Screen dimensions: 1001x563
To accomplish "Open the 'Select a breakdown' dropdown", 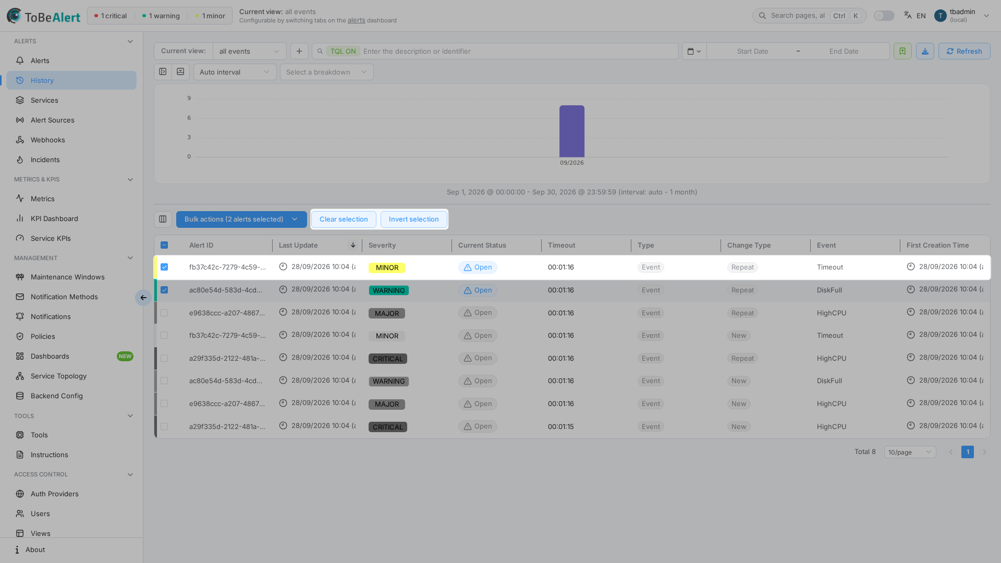I will pyautogui.click(x=326, y=72).
